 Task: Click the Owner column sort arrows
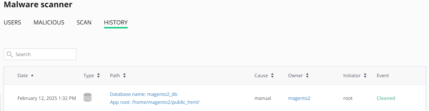click(307, 76)
